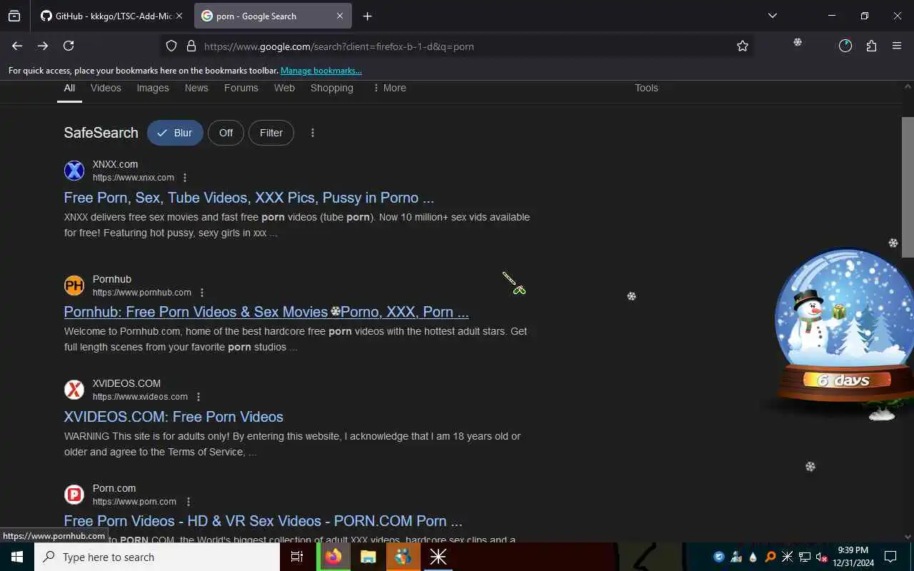Expand the More search categories dropdown
914x571 pixels.
(389, 88)
